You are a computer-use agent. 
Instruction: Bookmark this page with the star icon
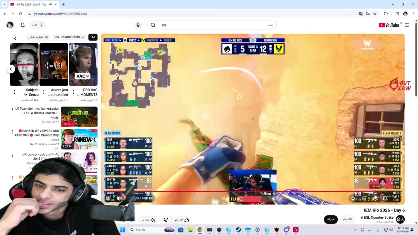375,14
